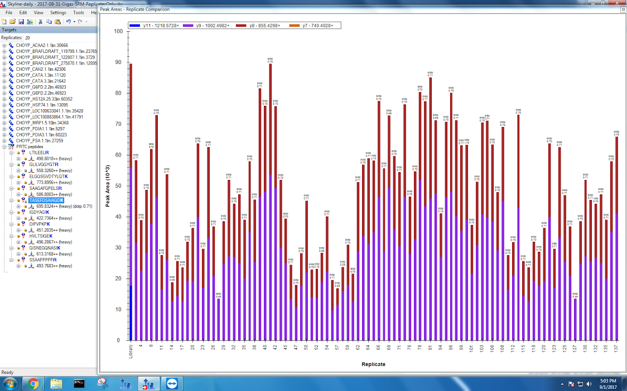Click the Cut scissors icon
The width and height of the screenshot is (627, 391).
coord(41,21)
